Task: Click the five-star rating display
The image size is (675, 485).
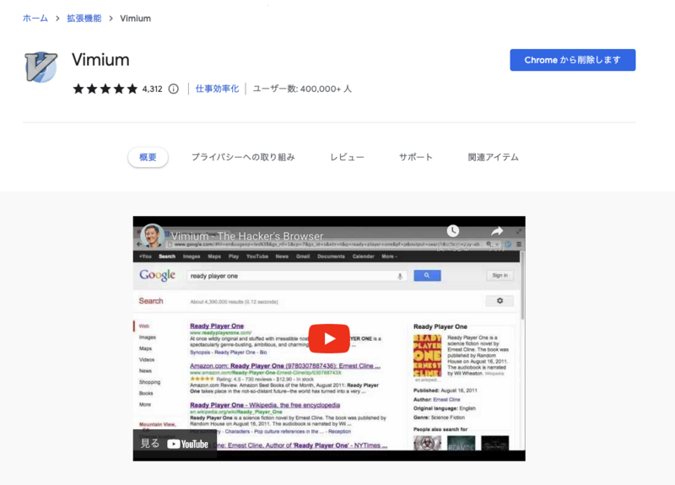Action: coord(105,89)
